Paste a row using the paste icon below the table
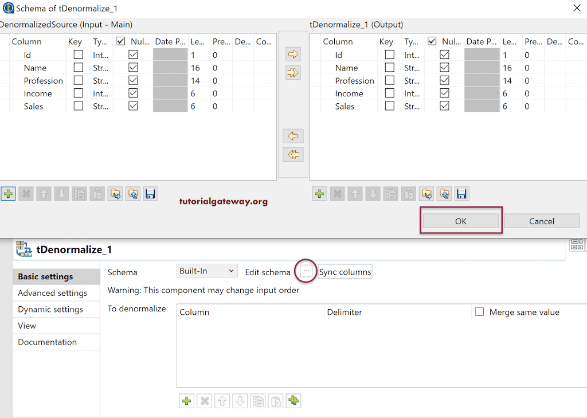The height and width of the screenshot is (418, 587). tap(276, 401)
